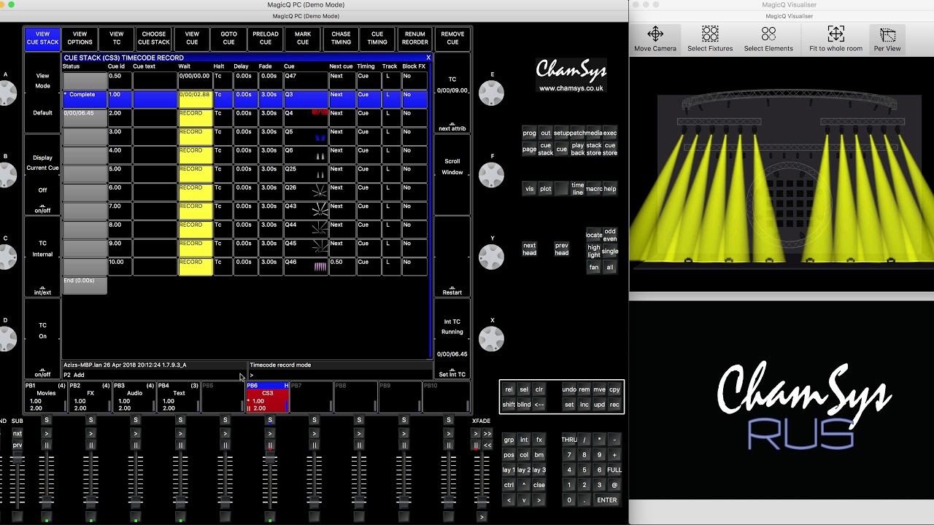Toggle the highlight key
Screen dimensions: 934x525
(594, 252)
